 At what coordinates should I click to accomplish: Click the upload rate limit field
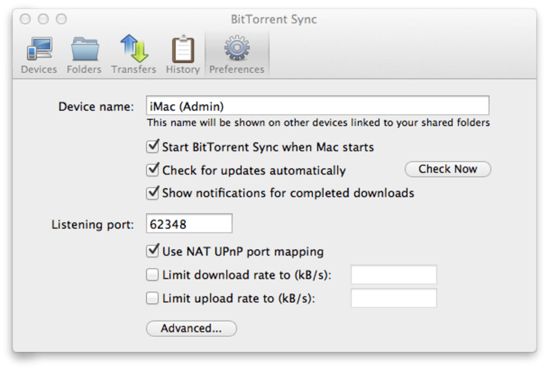(393, 298)
